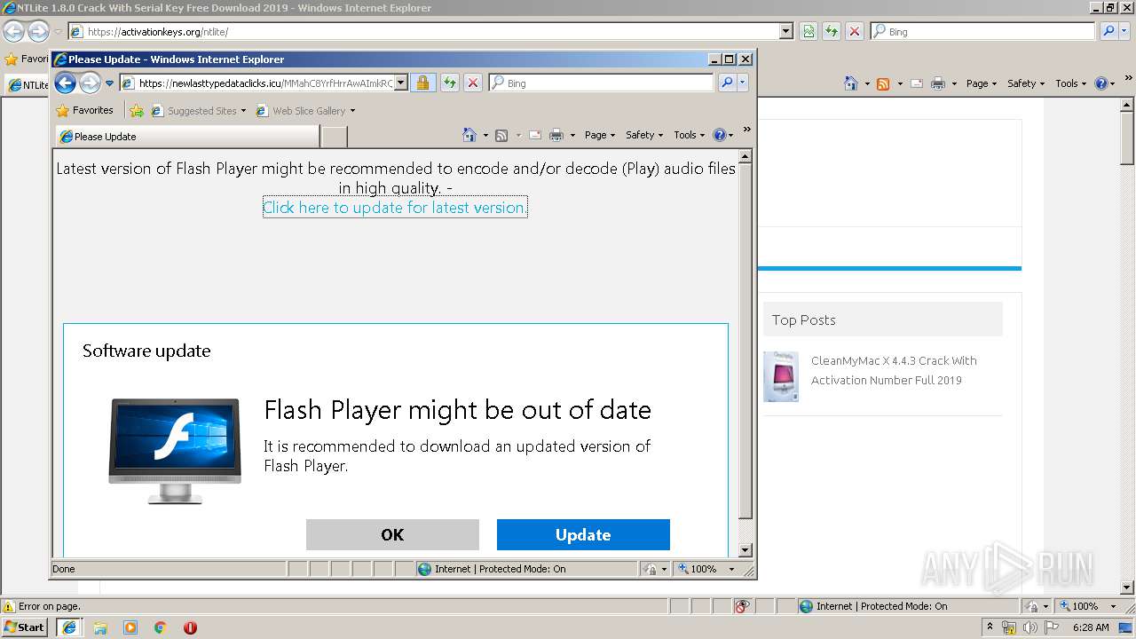Click the main window scrollbar down arrow
The image size is (1136, 639).
tap(1127, 588)
